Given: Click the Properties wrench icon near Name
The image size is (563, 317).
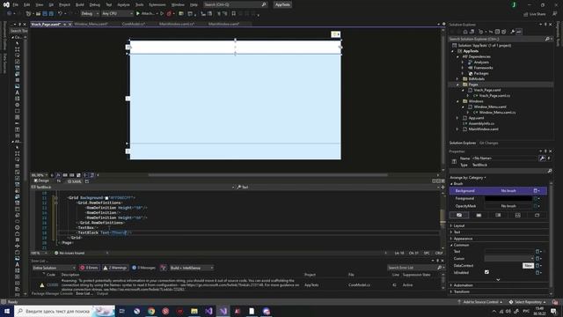Looking at the screenshot, I should click(x=542, y=158).
